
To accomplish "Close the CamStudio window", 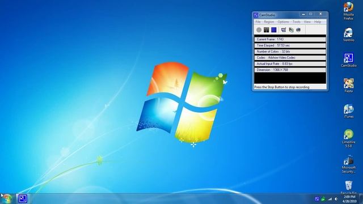I will (x=320, y=14).
